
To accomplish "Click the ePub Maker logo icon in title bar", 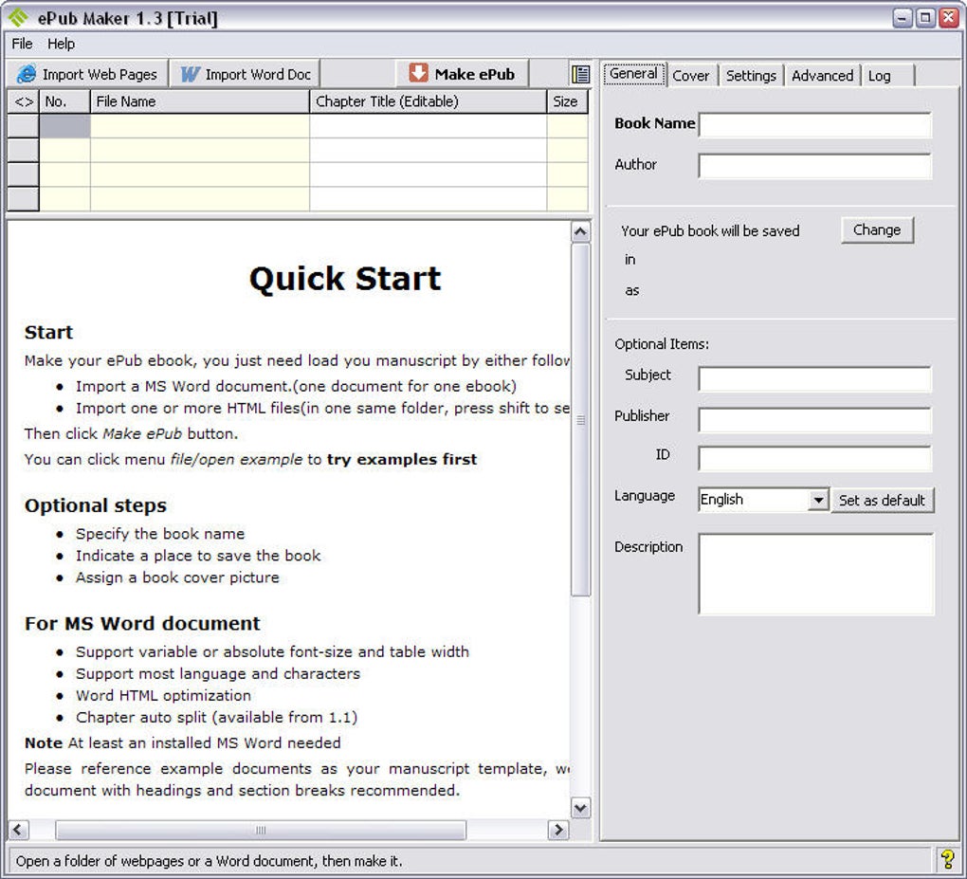I will [18, 17].
